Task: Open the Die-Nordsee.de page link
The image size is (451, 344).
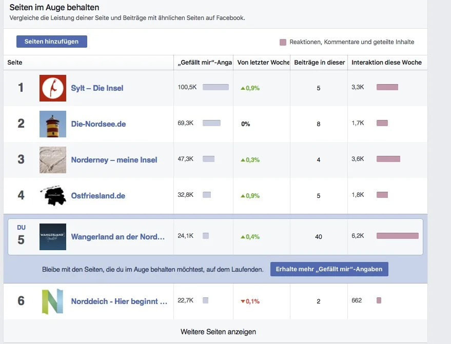Action: click(99, 124)
